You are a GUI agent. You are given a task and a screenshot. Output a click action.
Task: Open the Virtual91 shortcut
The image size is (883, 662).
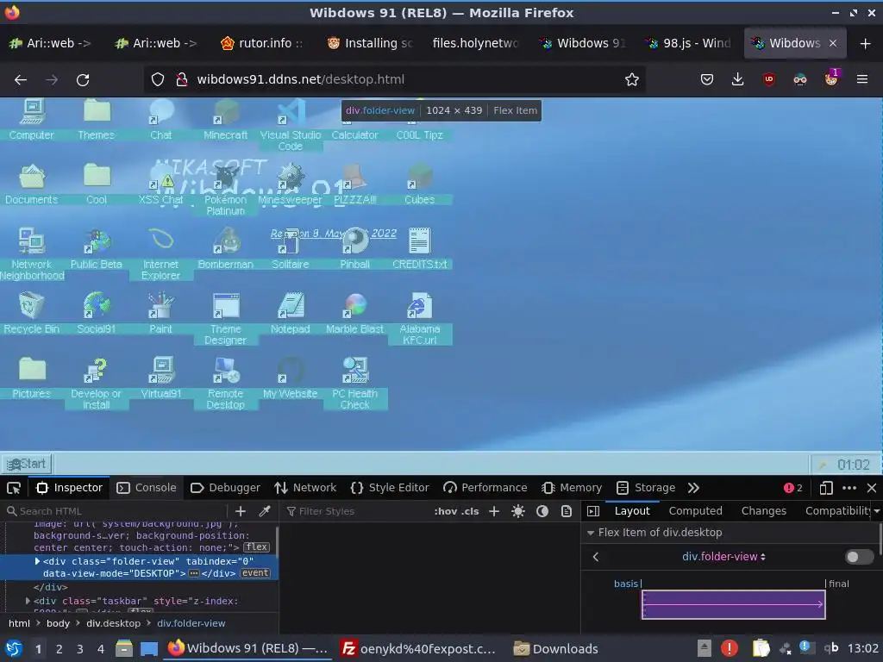tap(161, 378)
